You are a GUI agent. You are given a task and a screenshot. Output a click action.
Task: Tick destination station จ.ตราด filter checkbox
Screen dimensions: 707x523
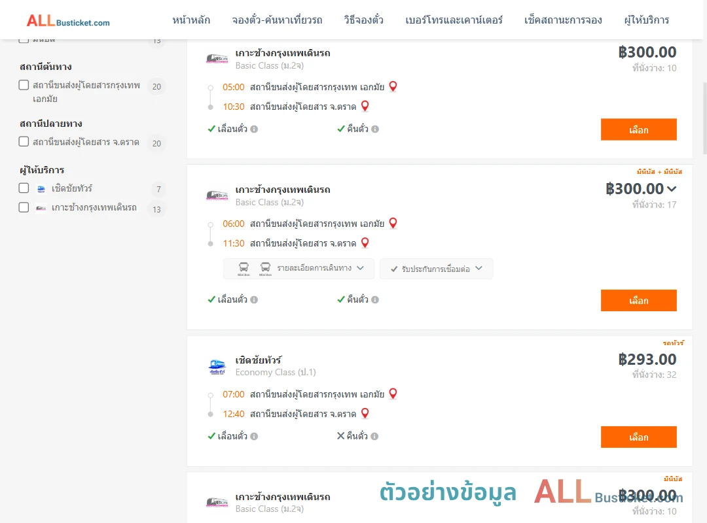point(24,141)
